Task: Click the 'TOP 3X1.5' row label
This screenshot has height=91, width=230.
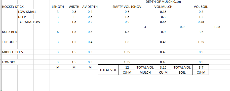Action: (10, 42)
